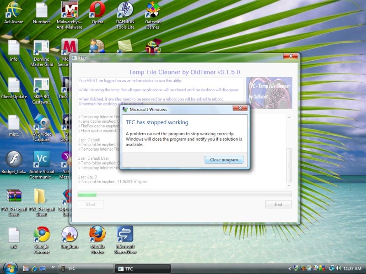The image size is (366, 274).
Task: Open the Windows Start menu orb
Action: [11, 268]
